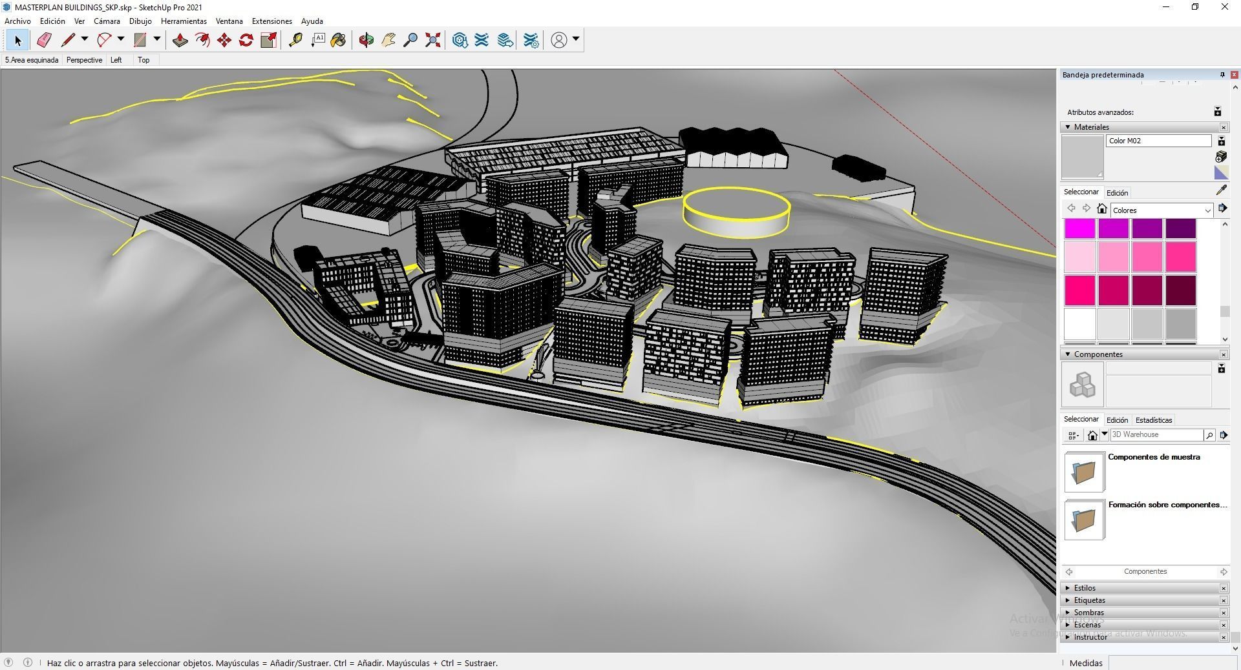Expand the Estilos panel
The height and width of the screenshot is (670, 1241).
1068,588
